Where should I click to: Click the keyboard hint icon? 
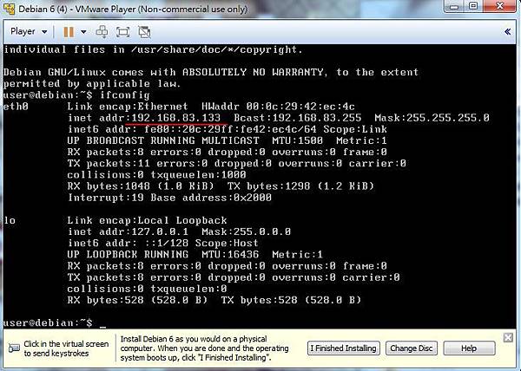coord(14,348)
